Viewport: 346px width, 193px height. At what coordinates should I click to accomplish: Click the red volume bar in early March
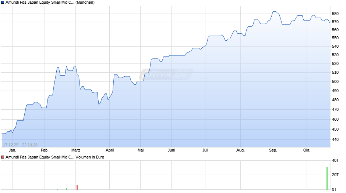tap(77, 187)
